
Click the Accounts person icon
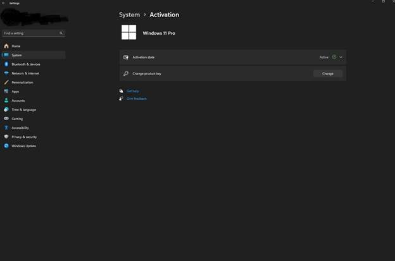6,100
